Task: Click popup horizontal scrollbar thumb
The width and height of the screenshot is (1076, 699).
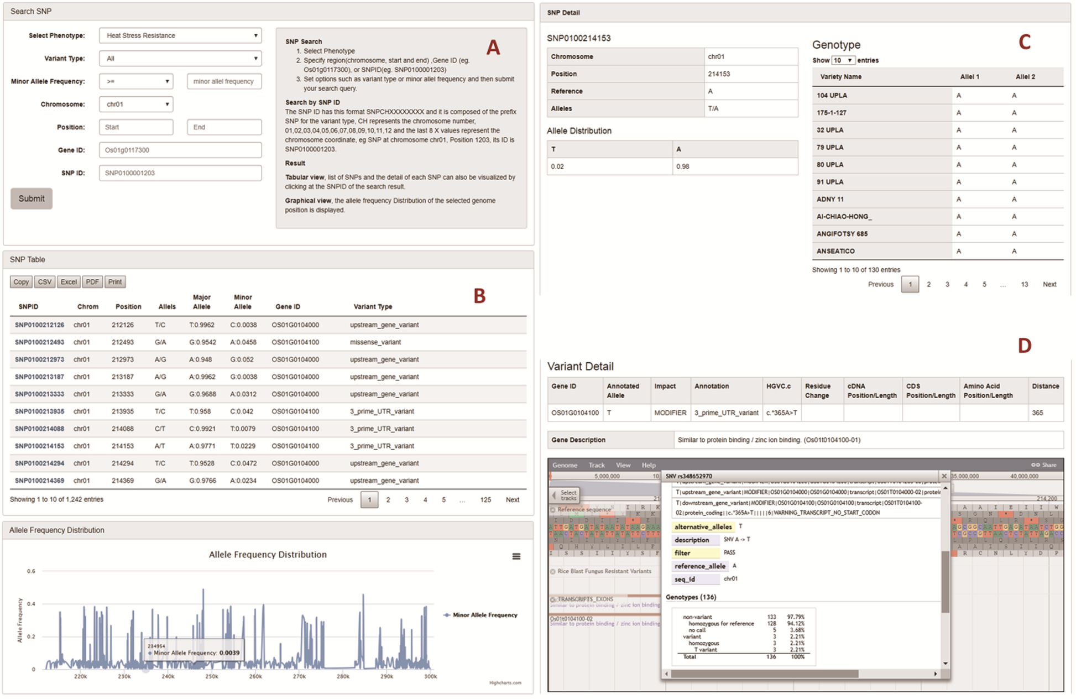Action: point(764,674)
